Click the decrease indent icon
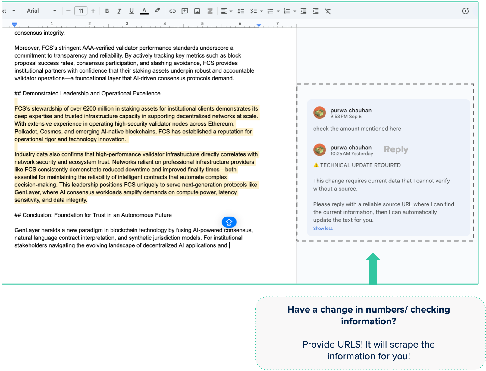 pyautogui.click(x=303, y=11)
